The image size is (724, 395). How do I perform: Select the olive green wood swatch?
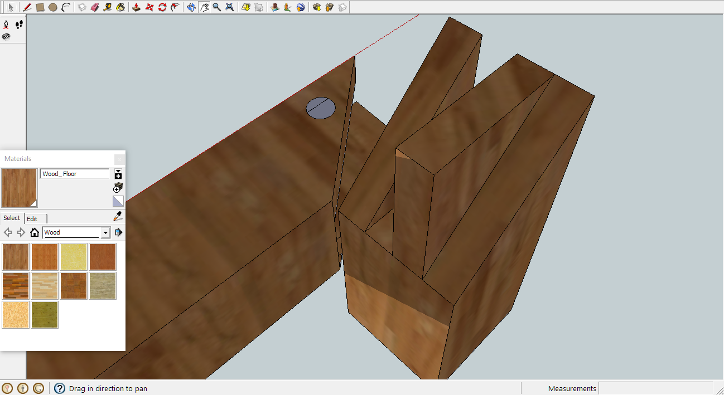(x=45, y=315)
